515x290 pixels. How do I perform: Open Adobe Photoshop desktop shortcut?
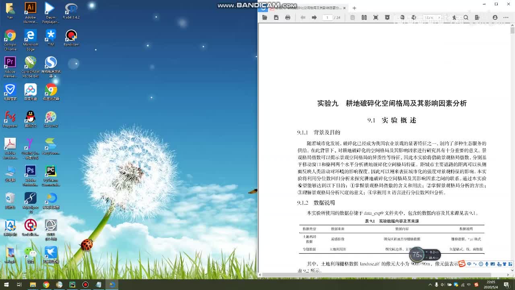click(30, 176)
